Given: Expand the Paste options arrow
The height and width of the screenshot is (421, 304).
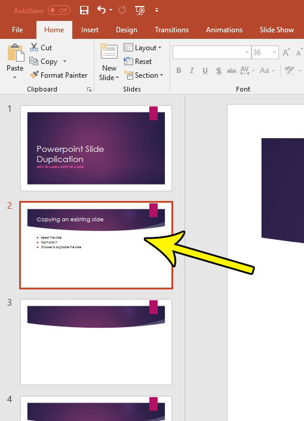Looking at the screenshot, I should [x=15, y=77].
